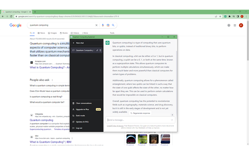Click the green extension icon in toolbar
The width and height of the screenshot is (249, 155).
coord(225,16)
